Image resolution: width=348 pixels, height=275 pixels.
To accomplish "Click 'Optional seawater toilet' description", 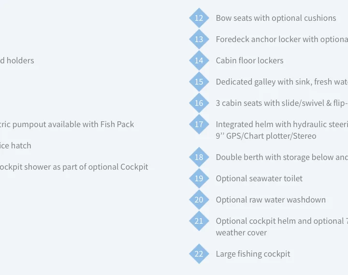I will (259, 178).
